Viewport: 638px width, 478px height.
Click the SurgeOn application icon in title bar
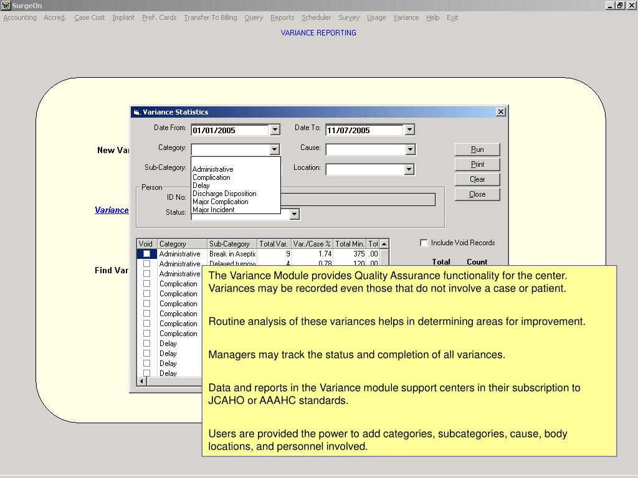(6, 5)
